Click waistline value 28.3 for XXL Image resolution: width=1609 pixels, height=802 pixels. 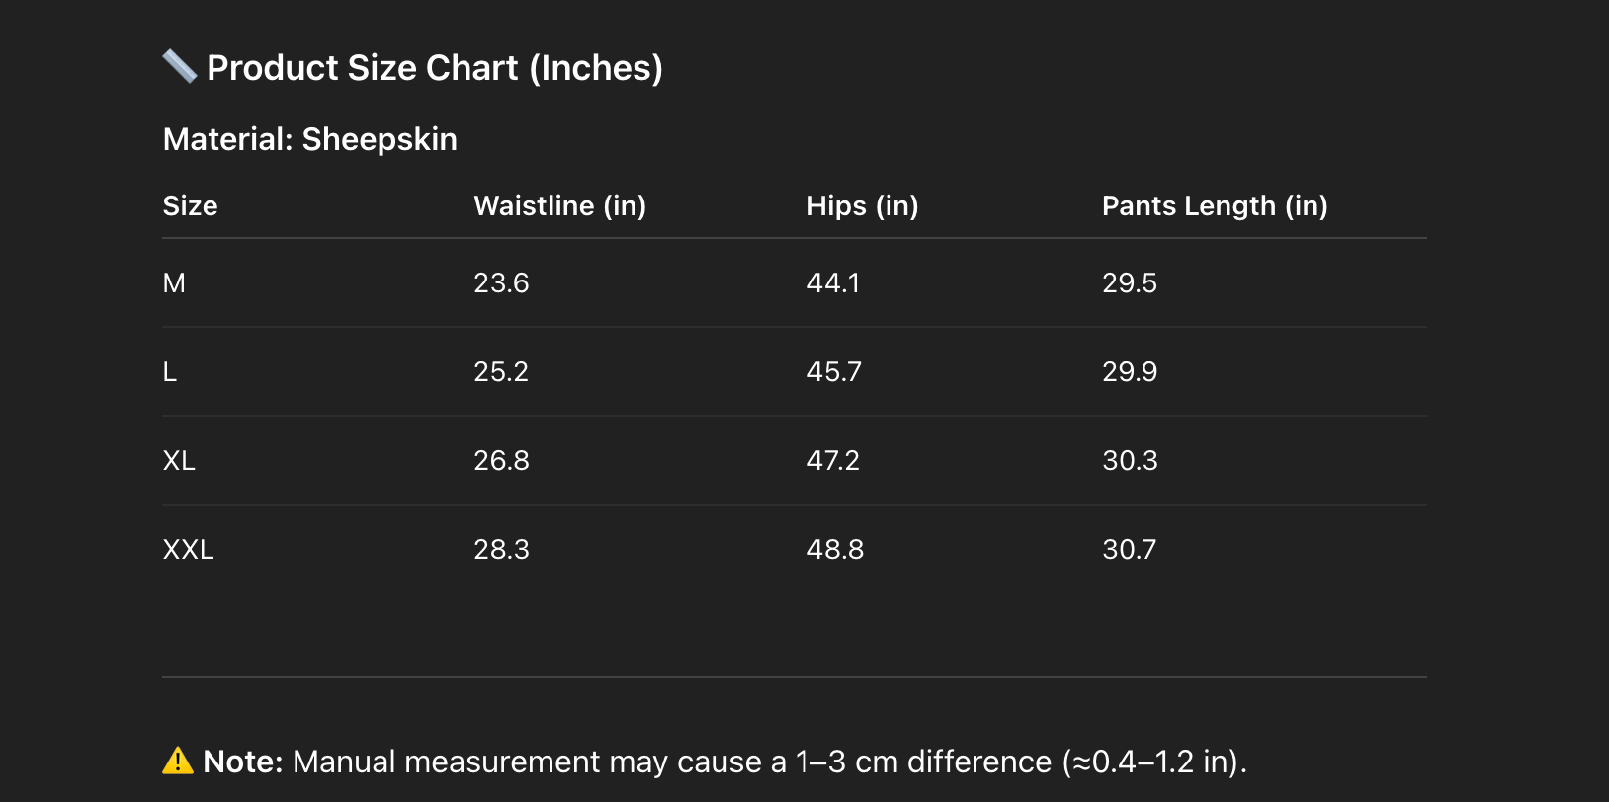[x=501, y=550]
